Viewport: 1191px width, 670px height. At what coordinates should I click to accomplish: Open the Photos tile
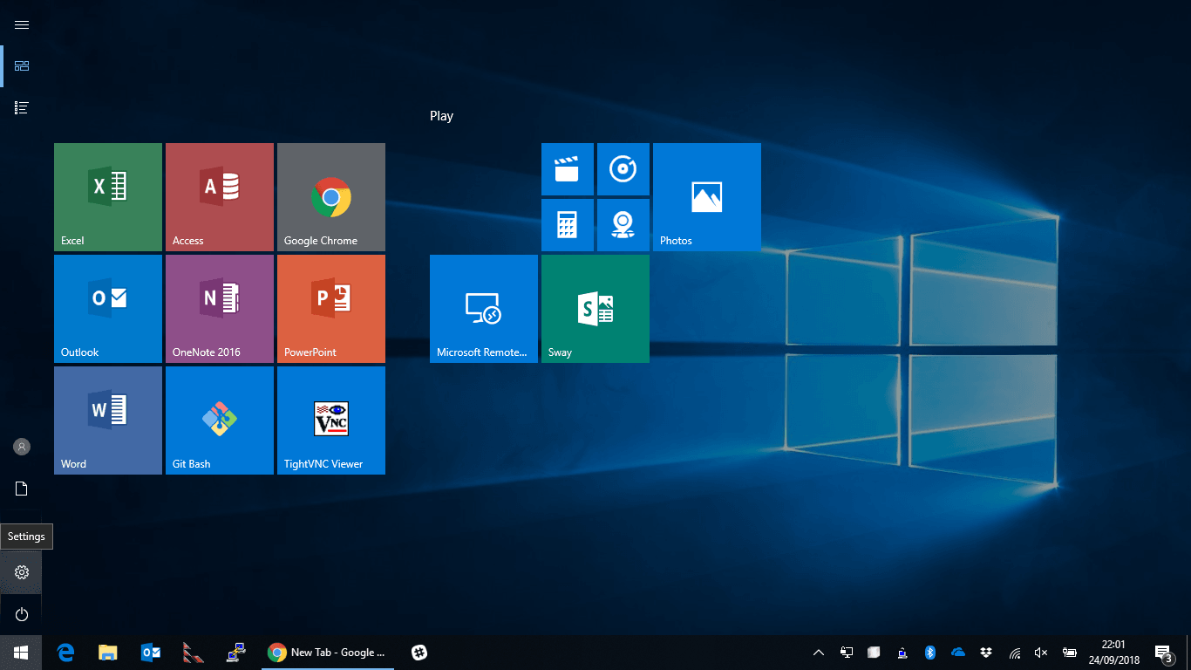[707, 197]
